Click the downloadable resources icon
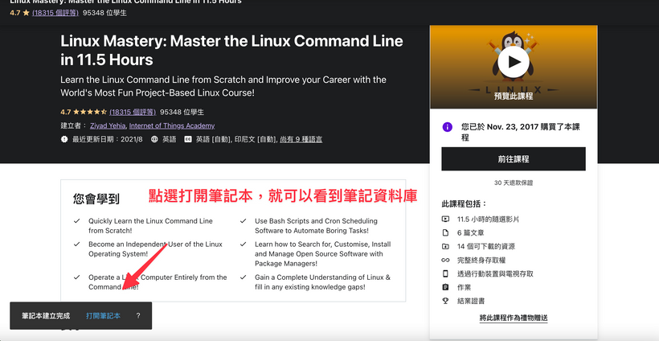 click(446, 246)
